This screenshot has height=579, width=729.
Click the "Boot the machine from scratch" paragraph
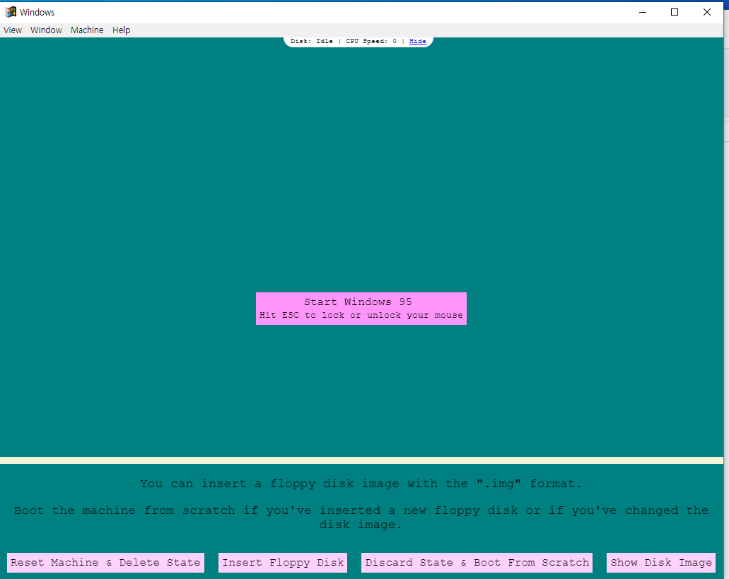(x=361, y=518)
